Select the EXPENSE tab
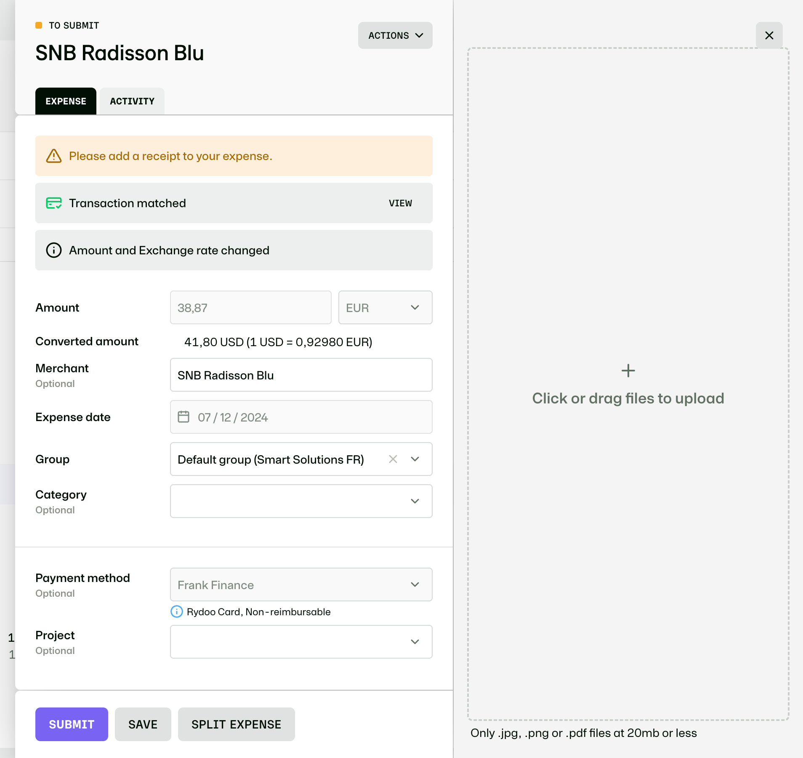The width and height of the screenshot is (803, 758). [x=66, y=101]
